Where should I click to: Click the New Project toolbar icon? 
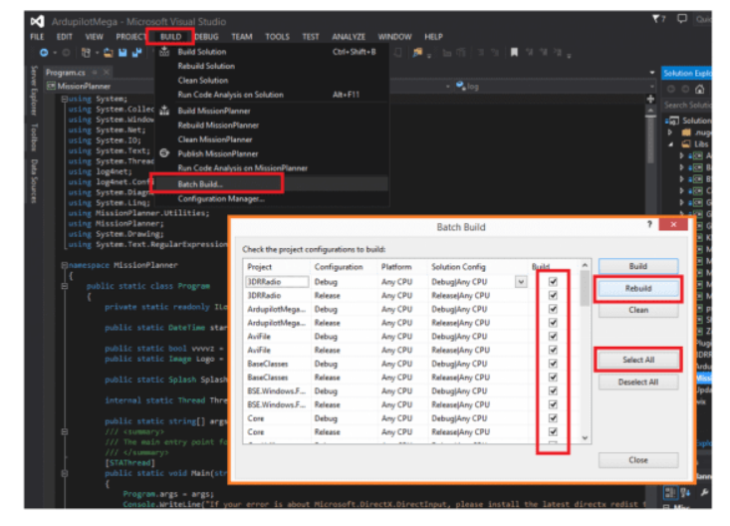86,53
